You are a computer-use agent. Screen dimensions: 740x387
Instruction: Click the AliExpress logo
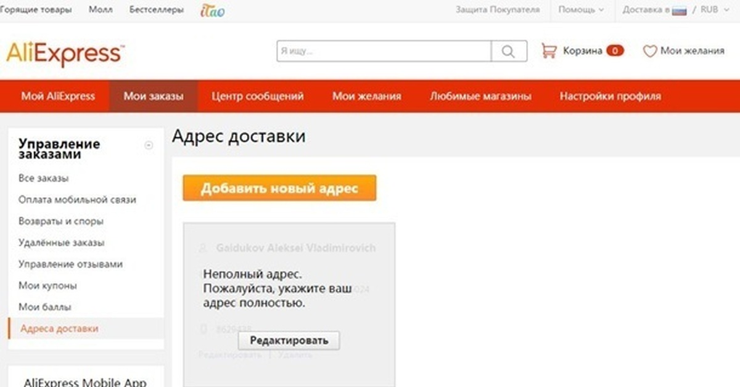tap(65, 53)
